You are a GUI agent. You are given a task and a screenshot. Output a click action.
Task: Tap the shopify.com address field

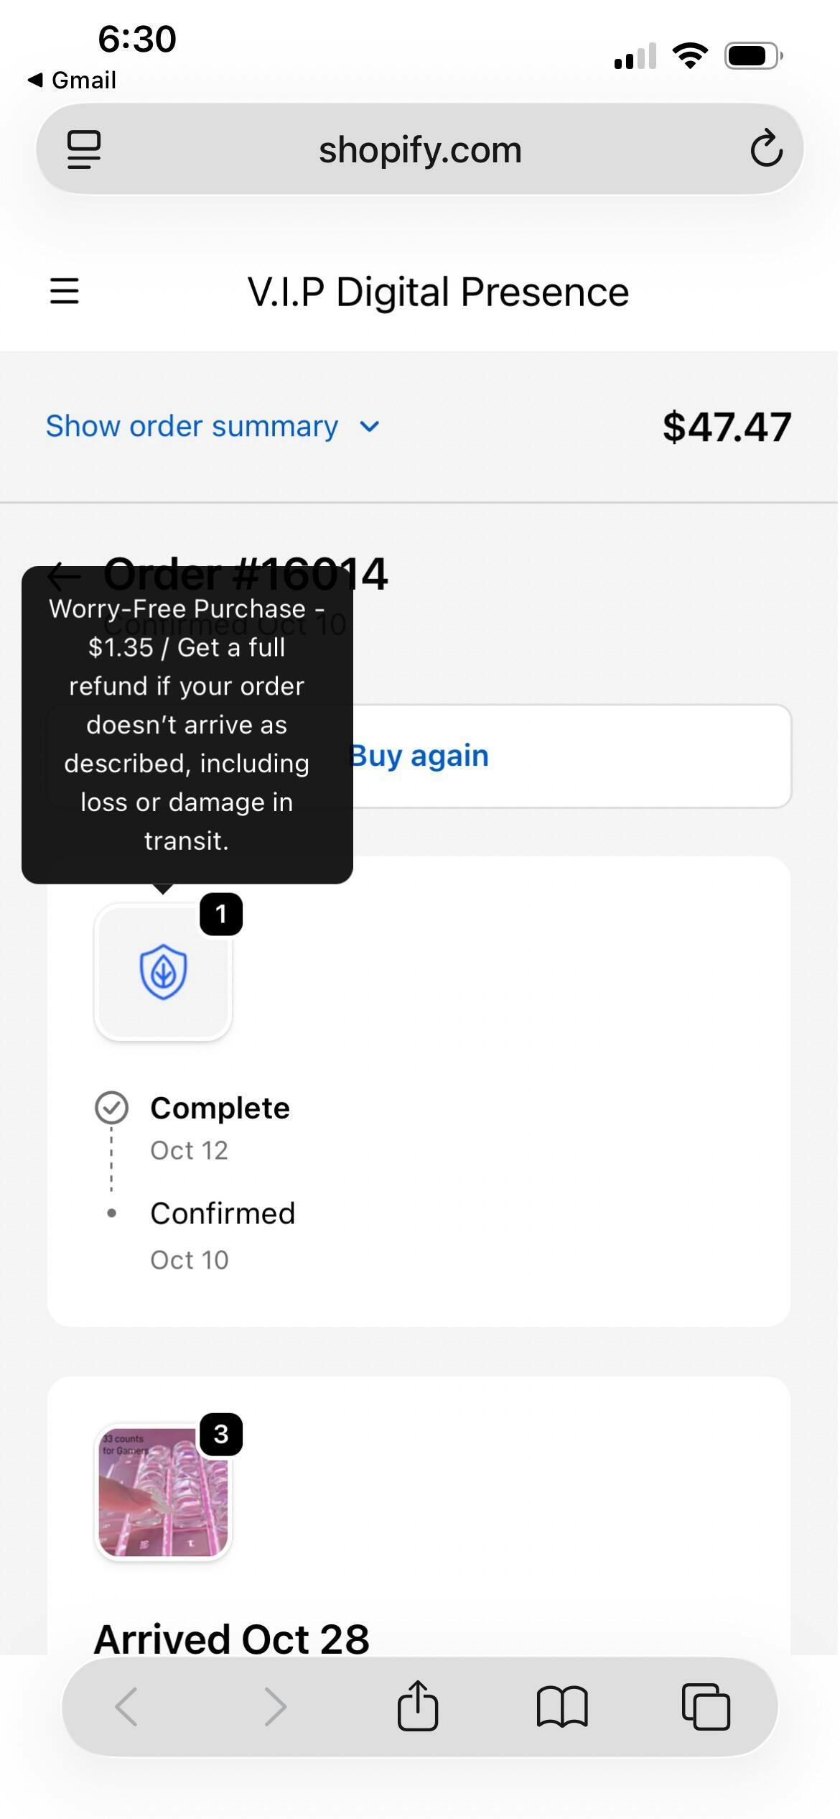[420, 149]
